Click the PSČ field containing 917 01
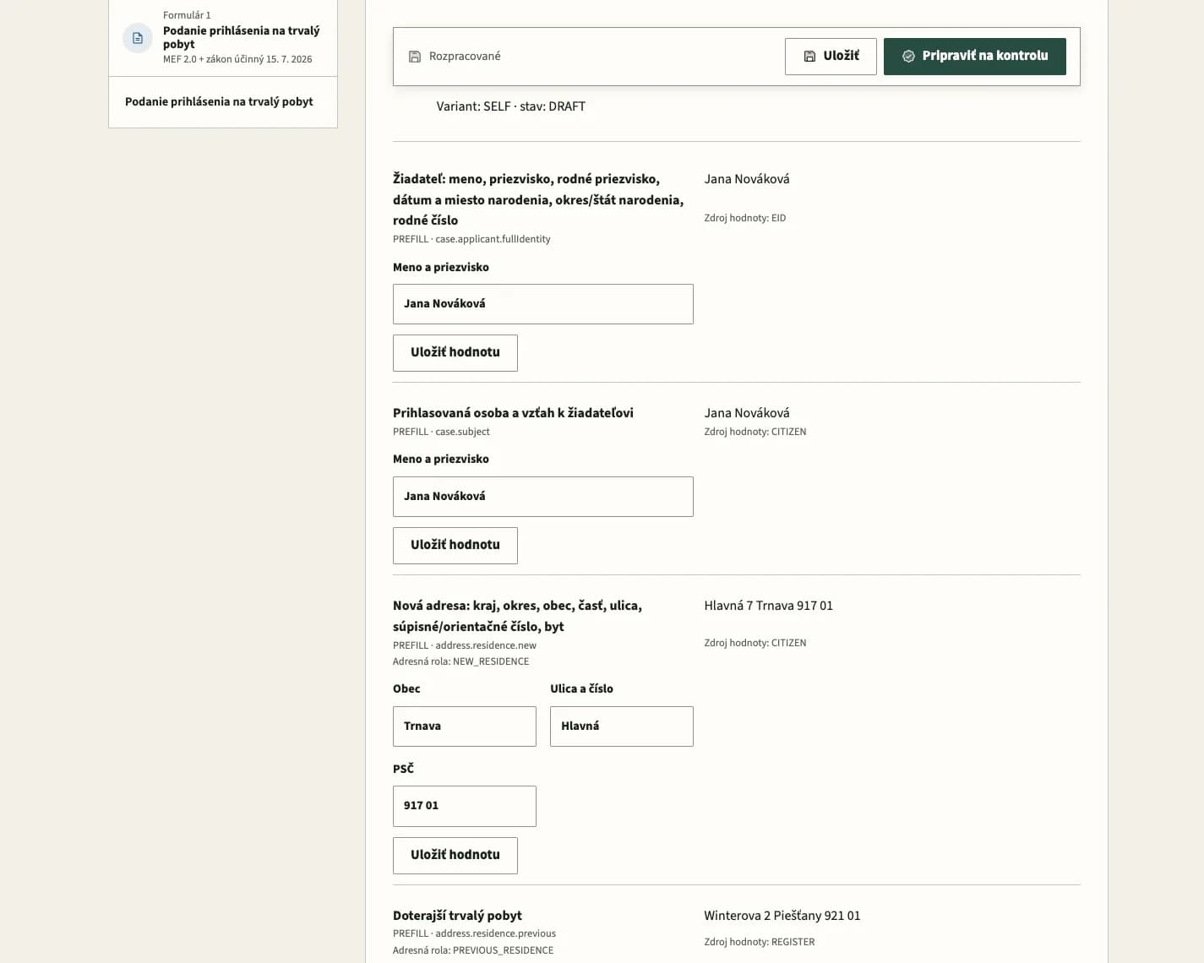Screen dimensions: 1204x963 point(465,806)
